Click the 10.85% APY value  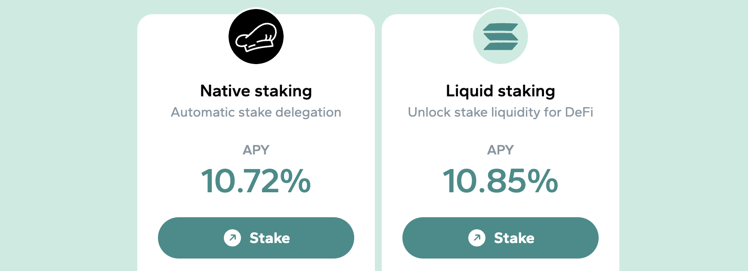[x=501, y=181]
